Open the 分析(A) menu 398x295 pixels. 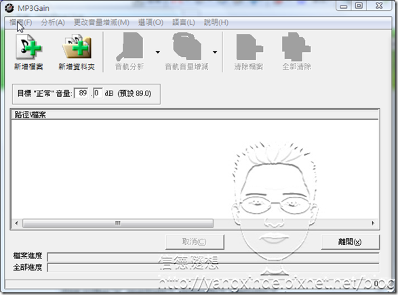(53, 22)
